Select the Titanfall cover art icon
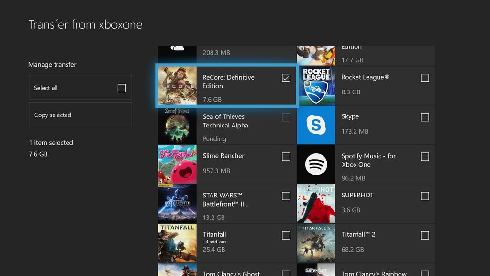This screenshot has width=490, height=276. tap(178, 242)
